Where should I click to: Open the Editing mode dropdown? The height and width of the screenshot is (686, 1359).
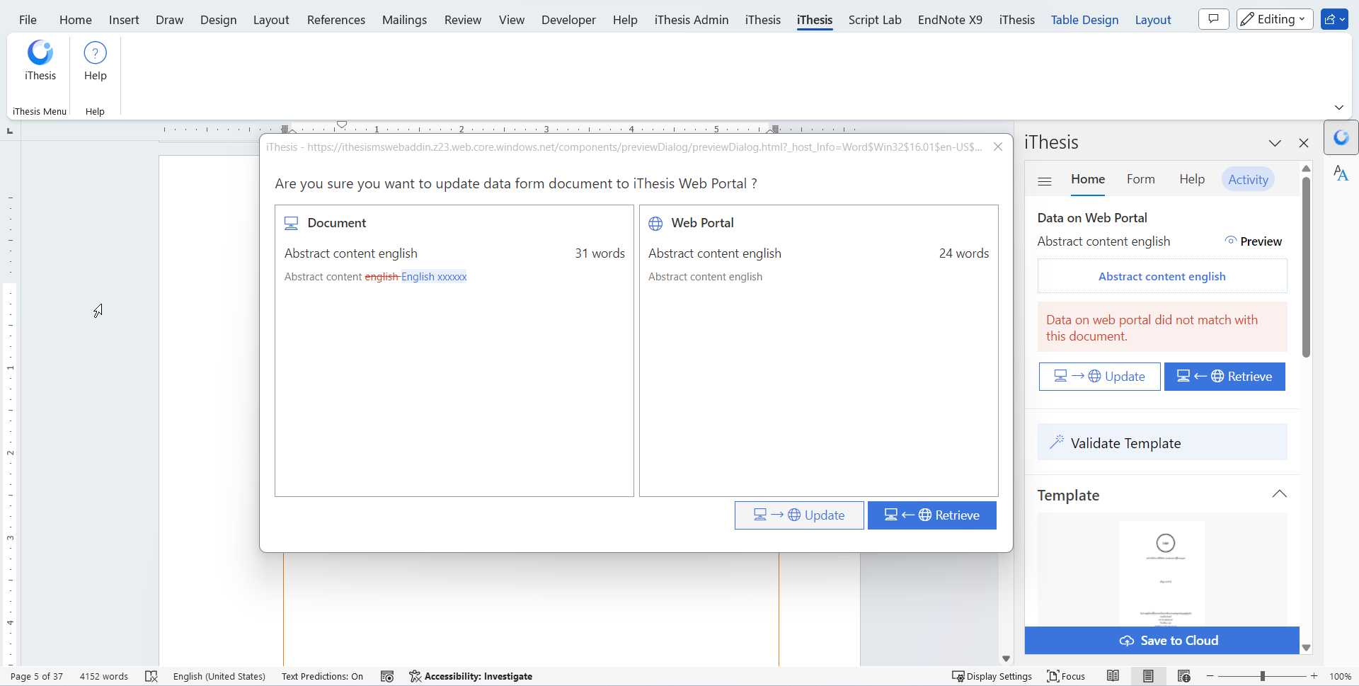[1275, 19]
